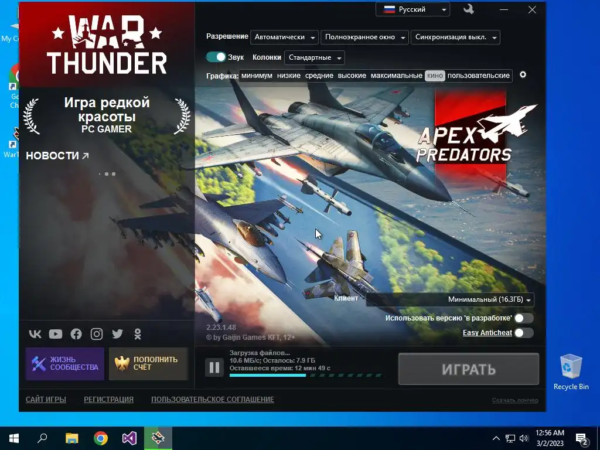Pause the file download

[x=214, y=367]
